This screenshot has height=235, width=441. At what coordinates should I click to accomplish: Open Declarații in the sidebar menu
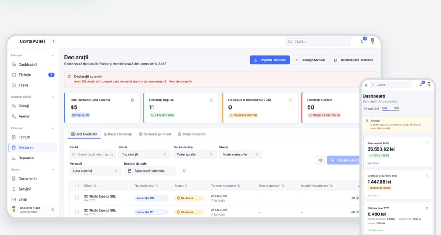point(33,148)
